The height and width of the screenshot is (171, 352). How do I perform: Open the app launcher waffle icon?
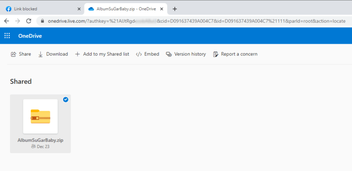[x=7, y=36]
